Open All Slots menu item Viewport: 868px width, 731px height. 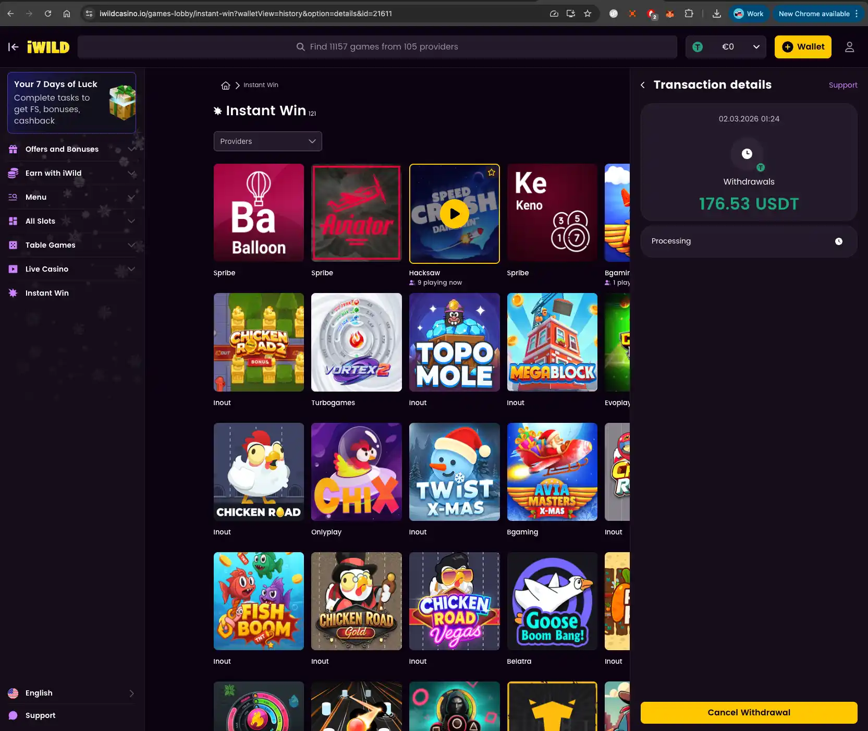71,221
